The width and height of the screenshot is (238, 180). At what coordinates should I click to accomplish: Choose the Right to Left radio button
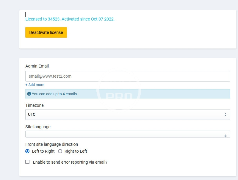pos(60,151)
